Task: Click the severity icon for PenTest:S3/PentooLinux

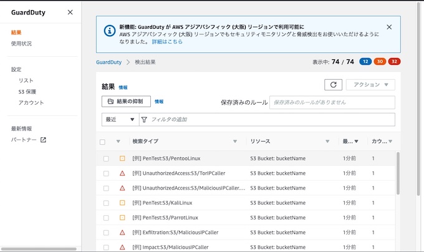Action: pyautogui.click(x=122, y=158)
